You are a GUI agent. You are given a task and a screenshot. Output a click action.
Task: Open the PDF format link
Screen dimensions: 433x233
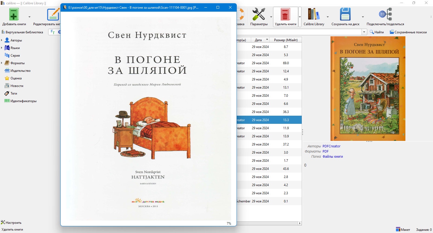[x=326, y=151]
